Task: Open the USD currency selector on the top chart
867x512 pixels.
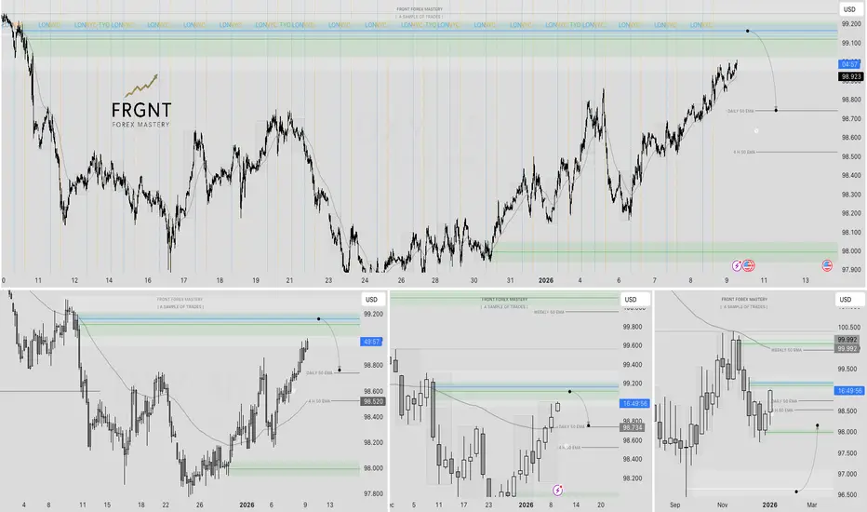Action: coord(849,9)
